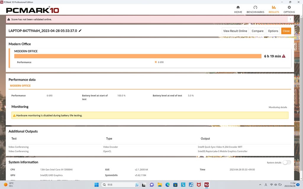Click the question mark help icon
Screen dimensions: 303x189
click(x=290, y=19)
